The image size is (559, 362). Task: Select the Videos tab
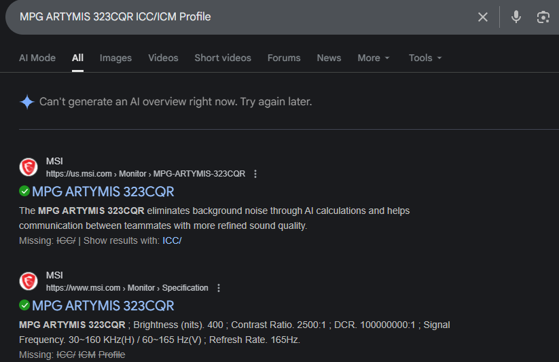click(163, 58)
